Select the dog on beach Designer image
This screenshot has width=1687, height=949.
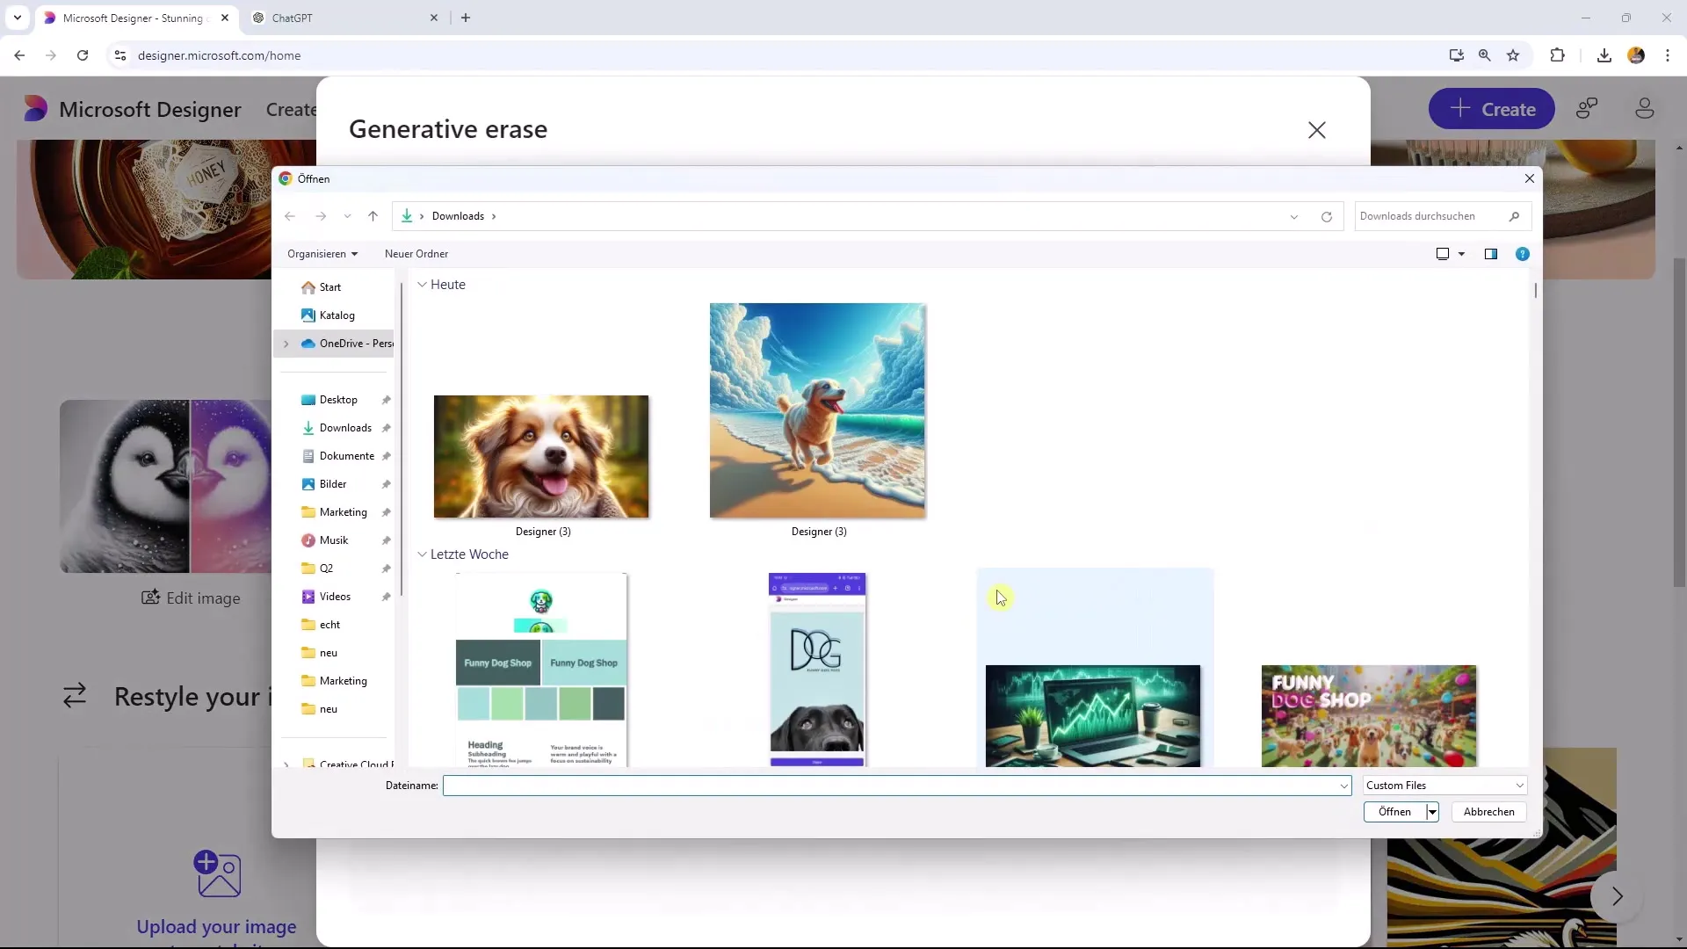point(819,410)
